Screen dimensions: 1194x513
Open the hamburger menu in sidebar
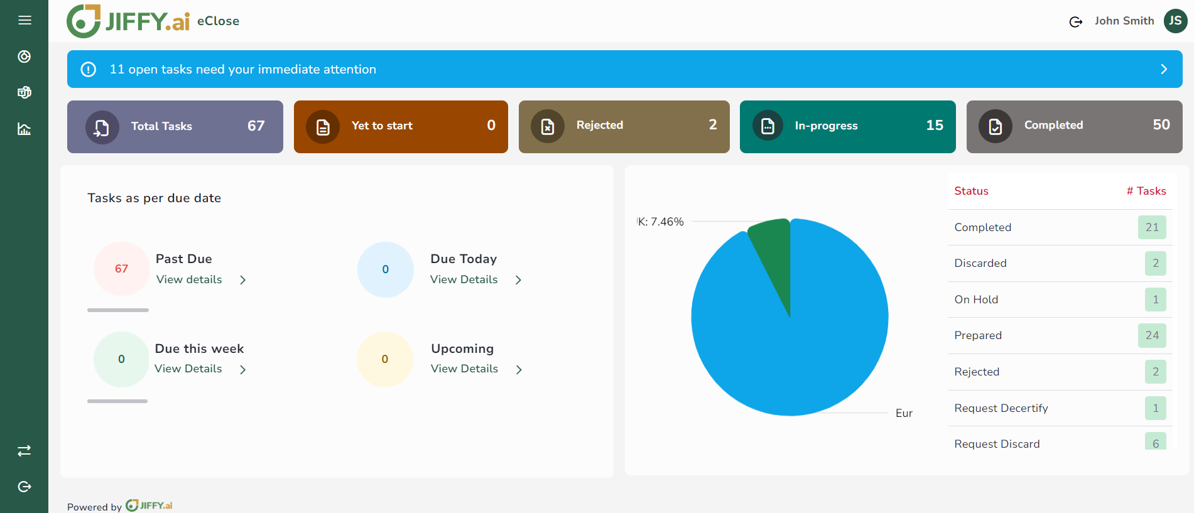[24, 20]
